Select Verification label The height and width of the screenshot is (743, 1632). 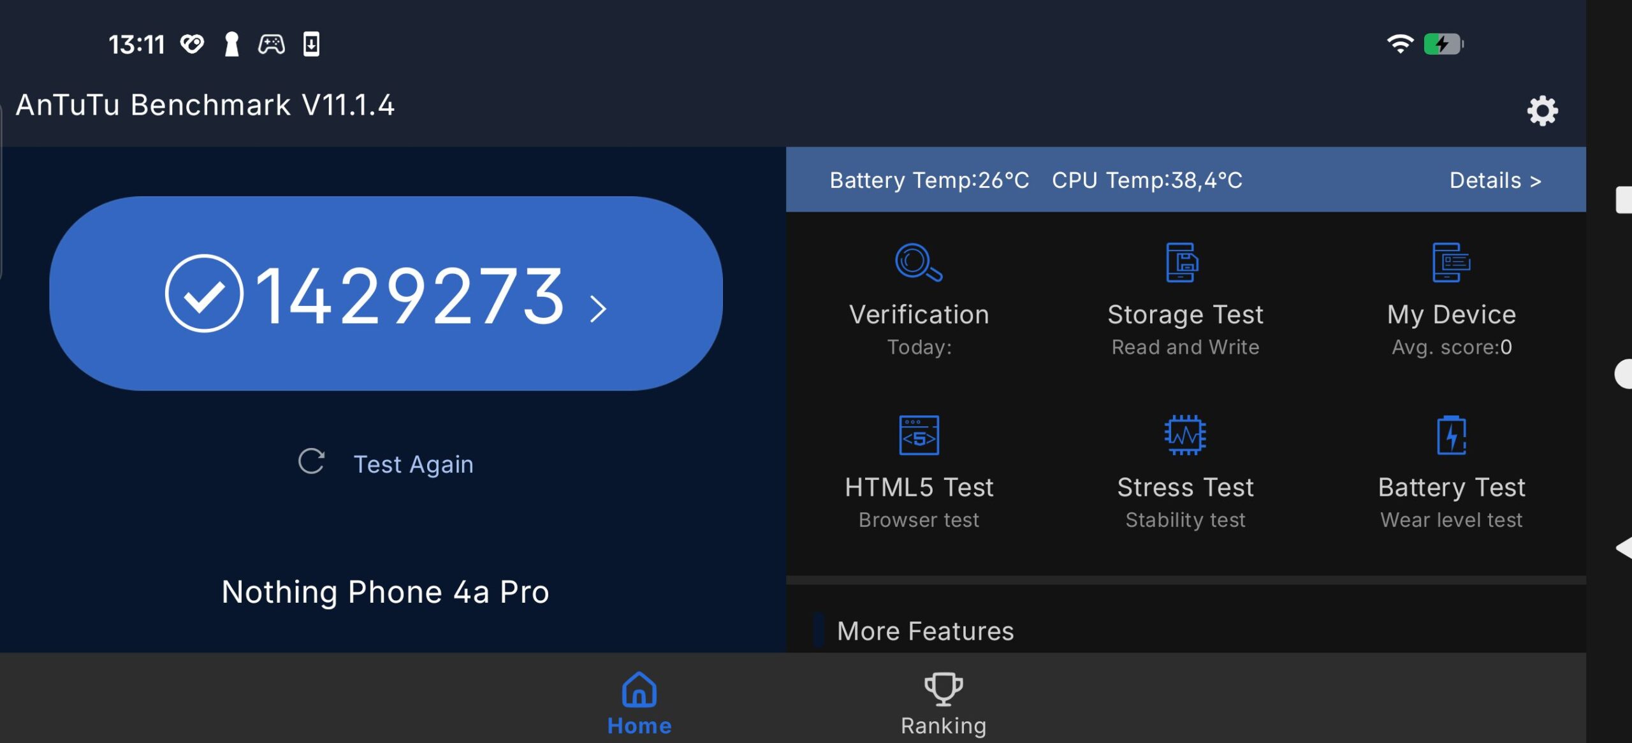[919, 315]
